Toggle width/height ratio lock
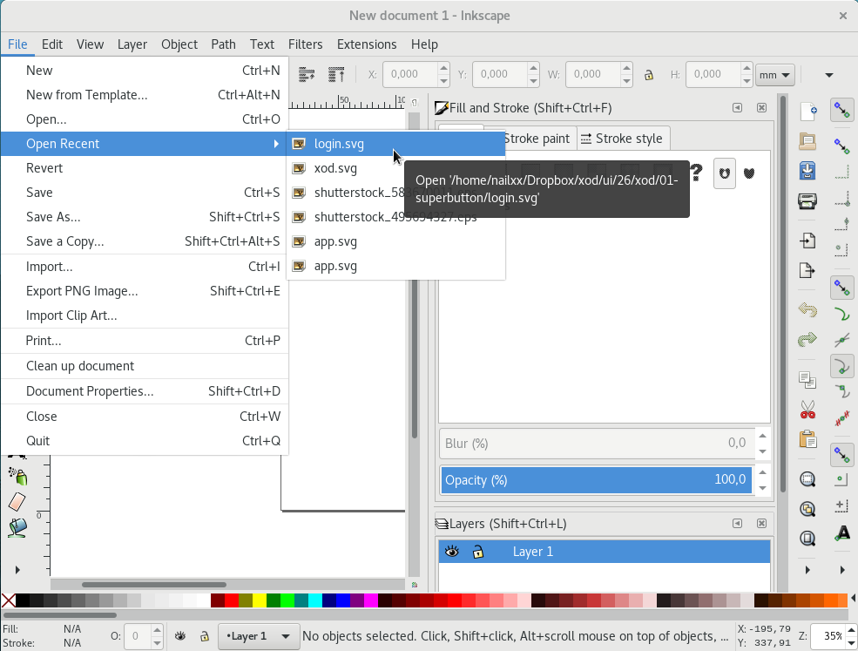 coord(649,74)
